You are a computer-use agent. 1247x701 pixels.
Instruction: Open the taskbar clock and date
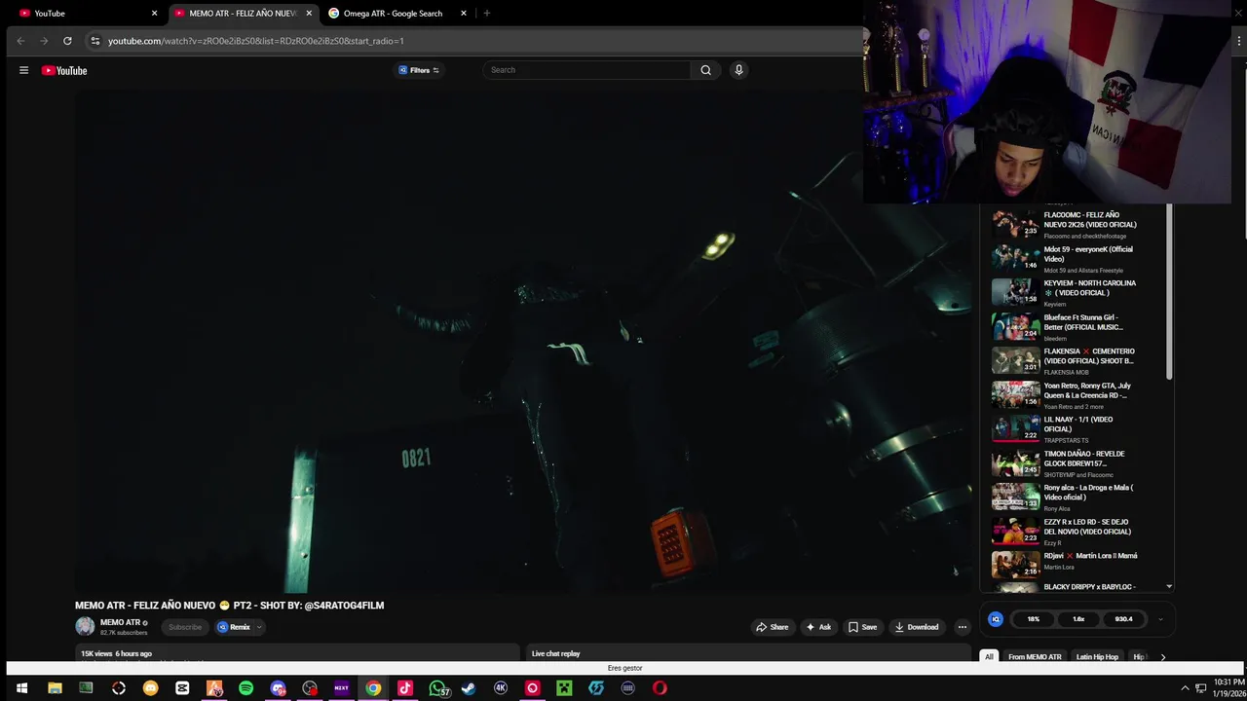[1229, 688]
